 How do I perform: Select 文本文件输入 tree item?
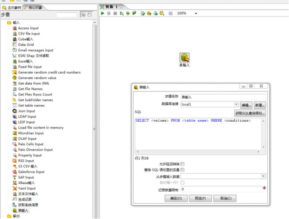(x=28, y=194)
